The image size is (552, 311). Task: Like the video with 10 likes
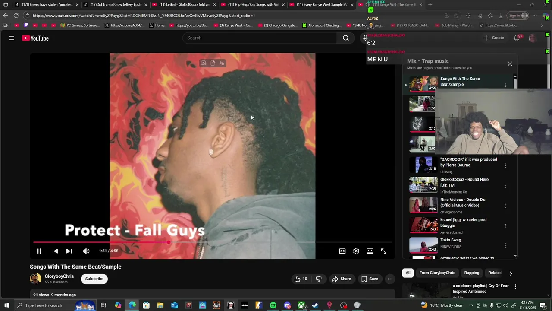click(x=301, y=279)
